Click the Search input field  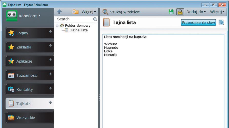pos(75,19)
